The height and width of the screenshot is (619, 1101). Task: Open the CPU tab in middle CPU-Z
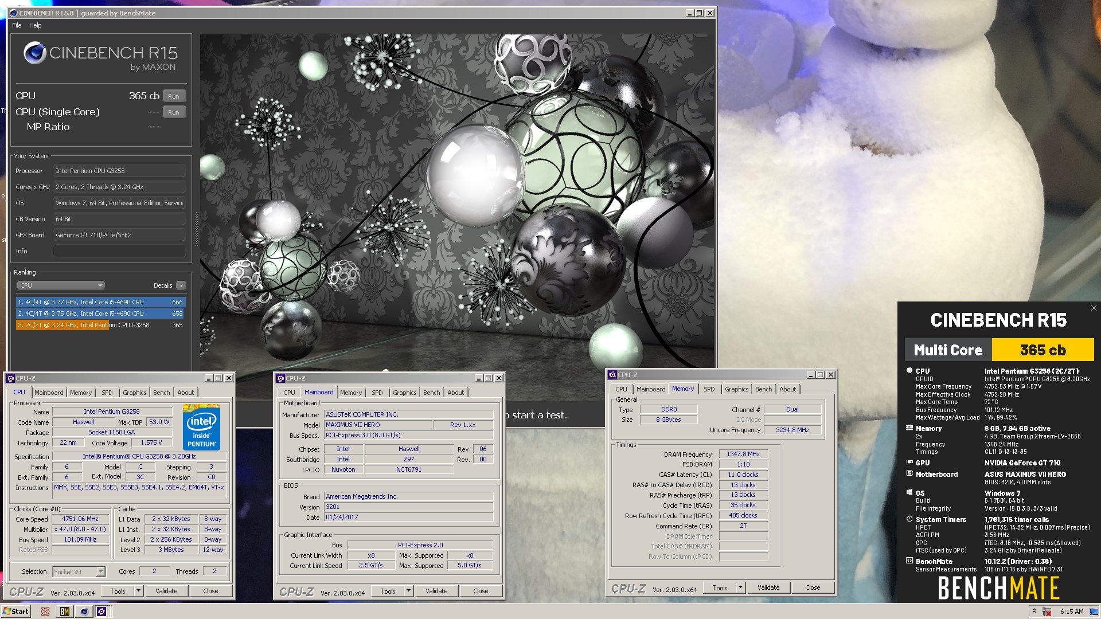click(290, 393)
